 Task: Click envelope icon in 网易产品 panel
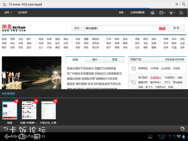[134, 68]
